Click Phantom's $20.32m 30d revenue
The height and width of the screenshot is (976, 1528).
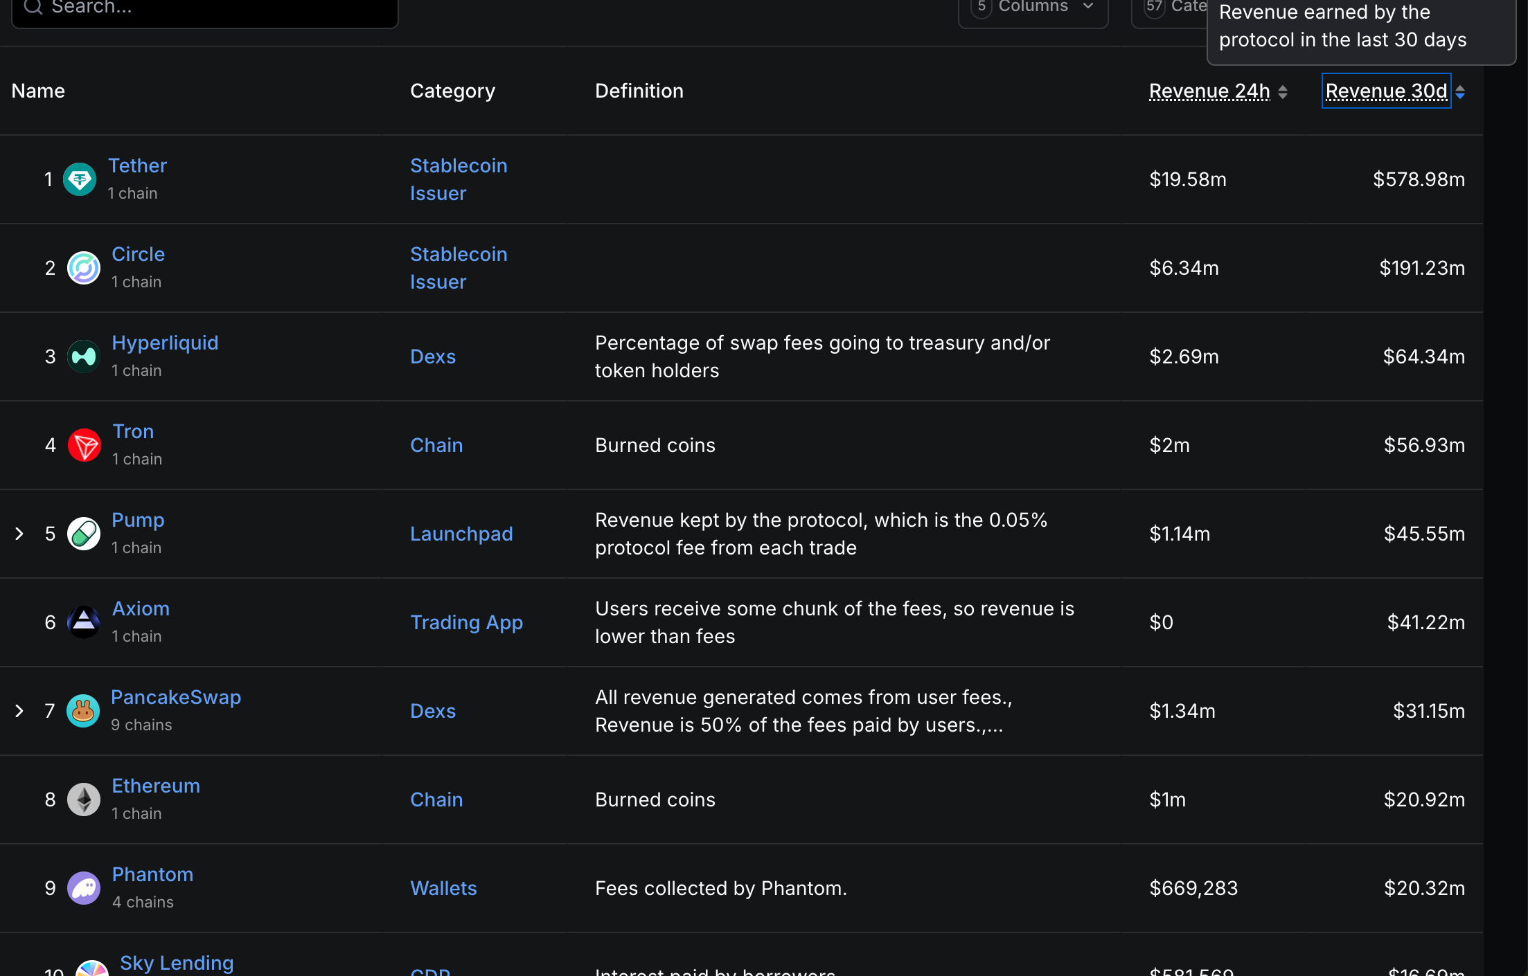[1424, 888]
